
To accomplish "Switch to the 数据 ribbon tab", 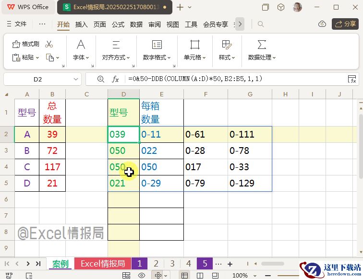I will coord(136,24).
